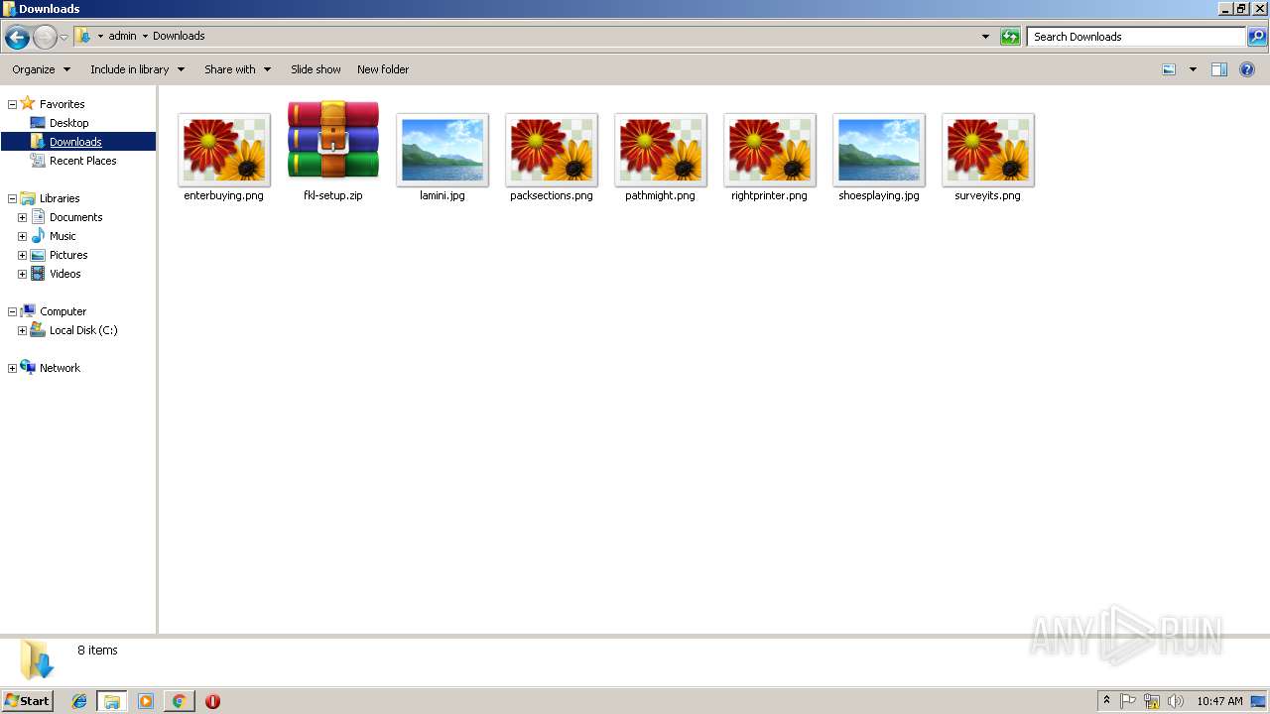Click the Show desktop button in tray
The height and width of the screenshot is (714, 1270).
1258,701
